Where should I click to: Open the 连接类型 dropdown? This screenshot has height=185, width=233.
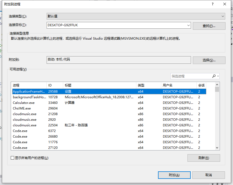point(136,16)
